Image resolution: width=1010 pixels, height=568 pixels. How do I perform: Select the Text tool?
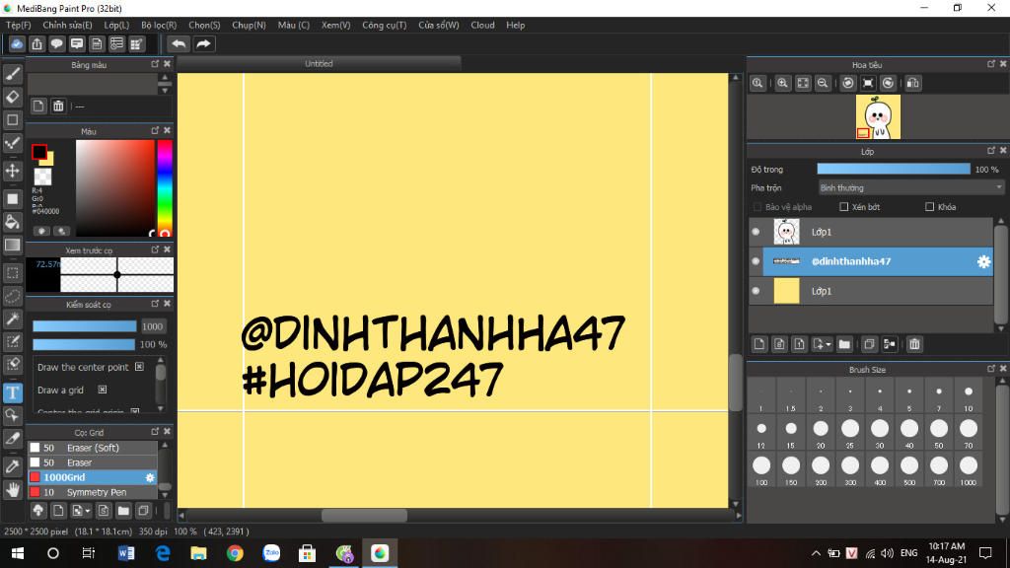[x=12, y=392]
